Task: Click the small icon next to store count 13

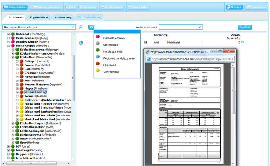Action: [x=243, y=42]
